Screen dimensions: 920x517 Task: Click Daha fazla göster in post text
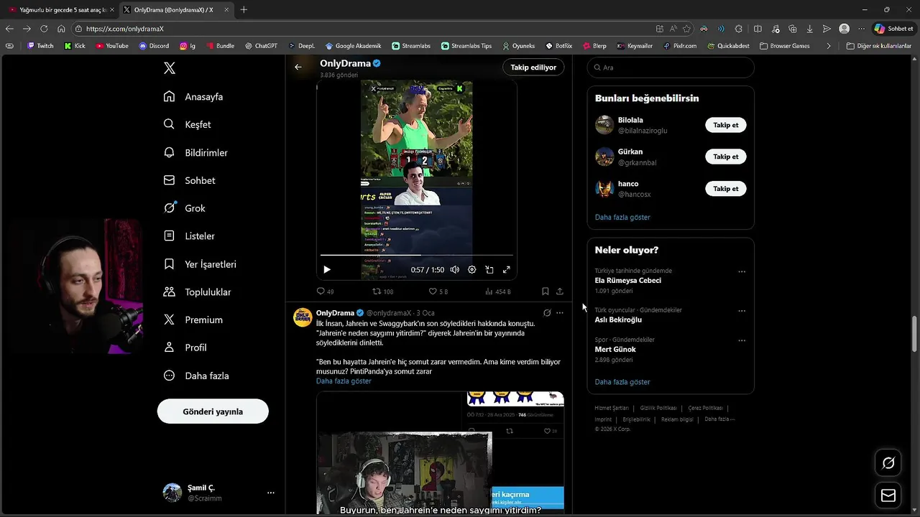point(344,381)
